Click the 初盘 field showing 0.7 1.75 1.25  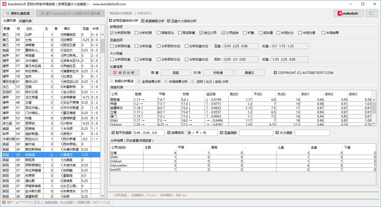pos(290,46)
